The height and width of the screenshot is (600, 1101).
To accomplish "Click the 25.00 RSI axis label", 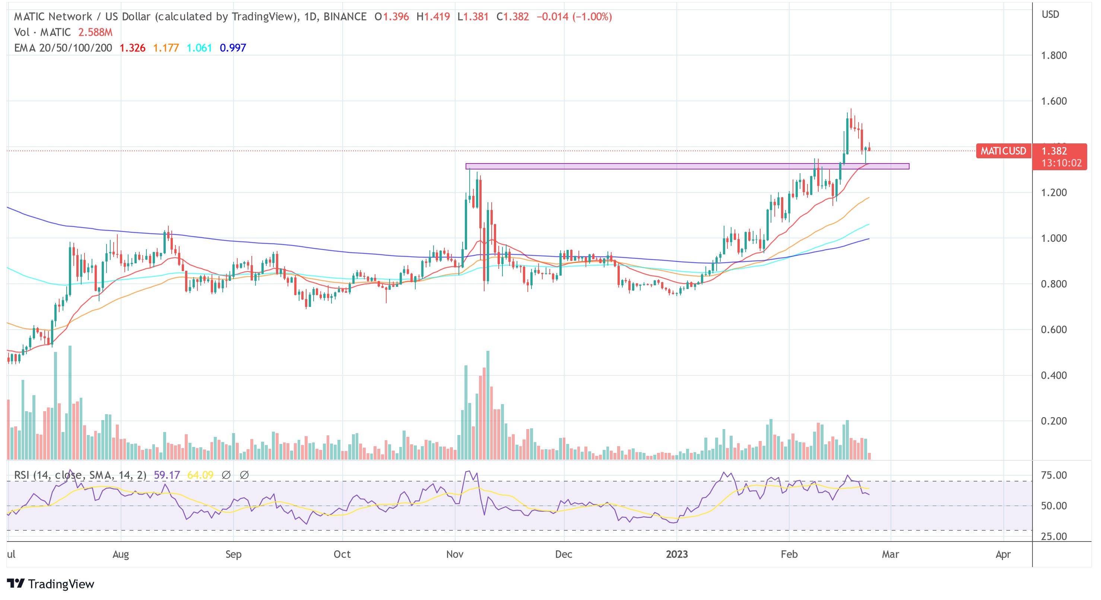I will point(1054,537).
